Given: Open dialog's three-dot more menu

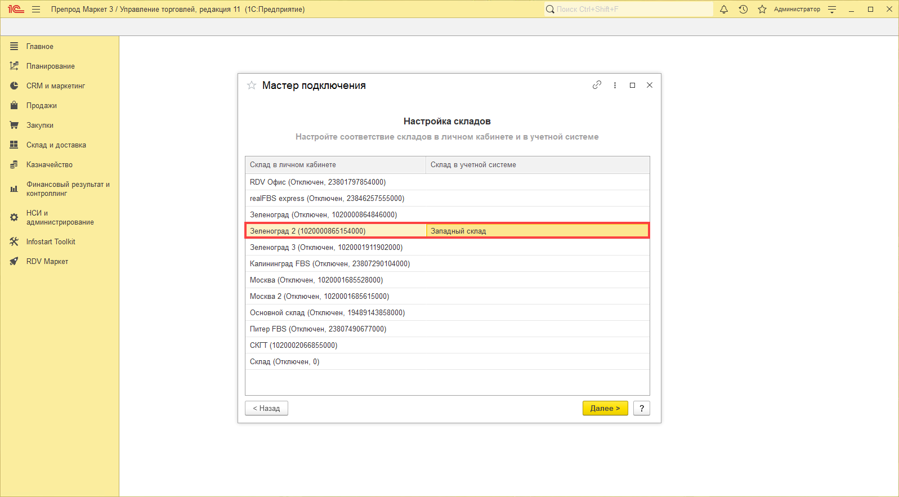Looking at the screenshot, I should tap(615, 85).
